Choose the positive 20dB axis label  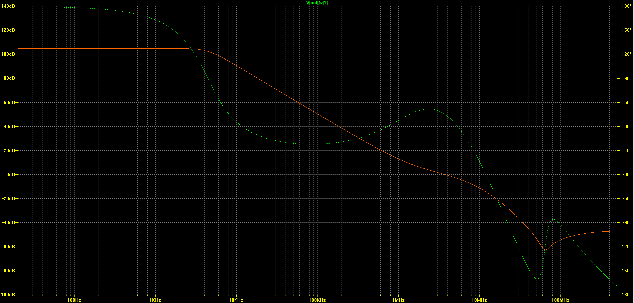(x=9, y=150)
